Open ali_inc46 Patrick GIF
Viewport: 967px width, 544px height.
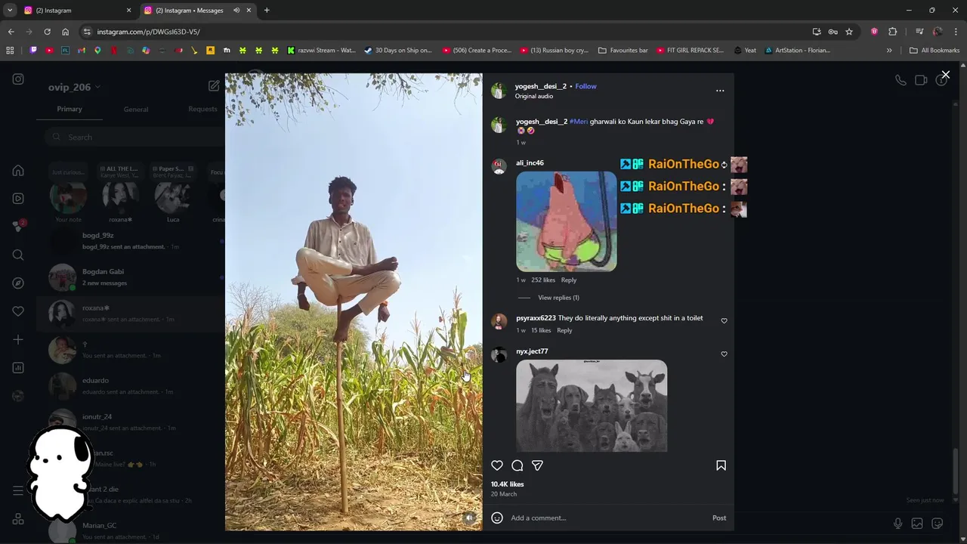click(x=567, y=221)
